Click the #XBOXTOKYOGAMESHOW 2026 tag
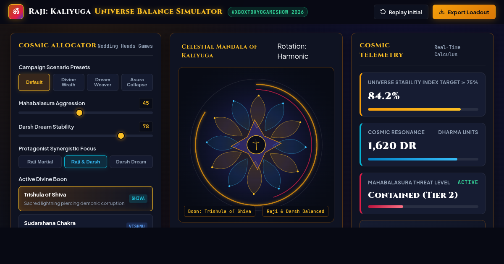The image size is (504, 264). coord(268,12)
